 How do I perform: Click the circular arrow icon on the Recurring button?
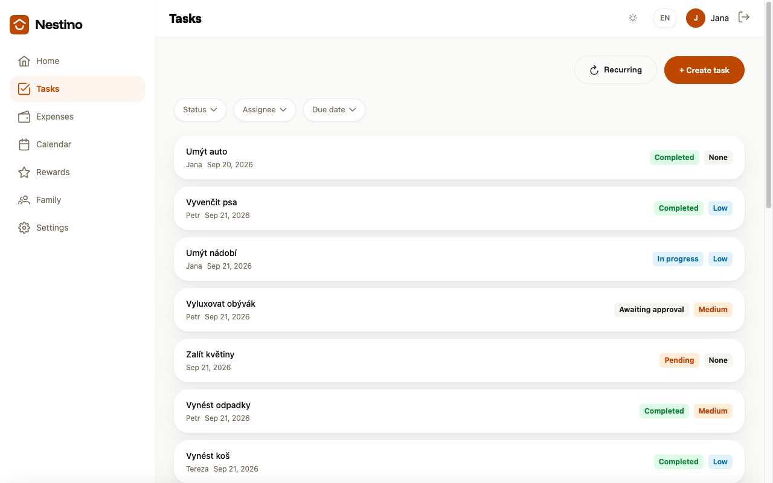point(594,70)
